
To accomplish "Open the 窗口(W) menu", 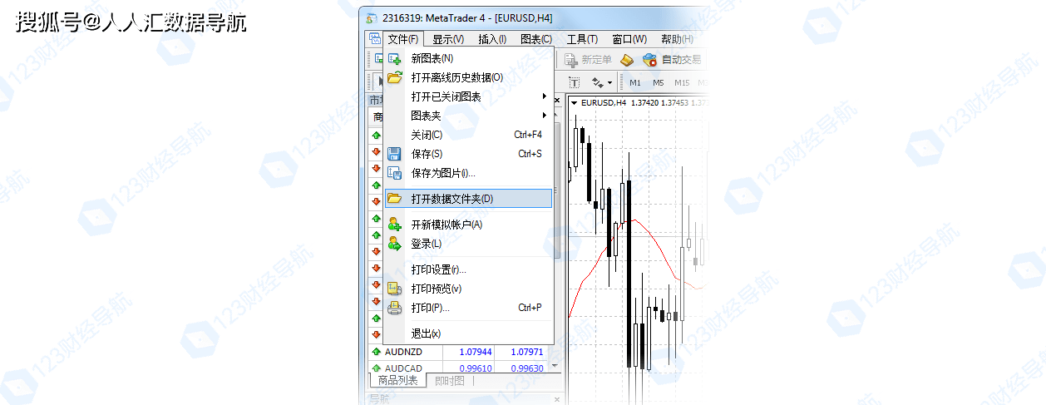I will (x=629, y=38).
